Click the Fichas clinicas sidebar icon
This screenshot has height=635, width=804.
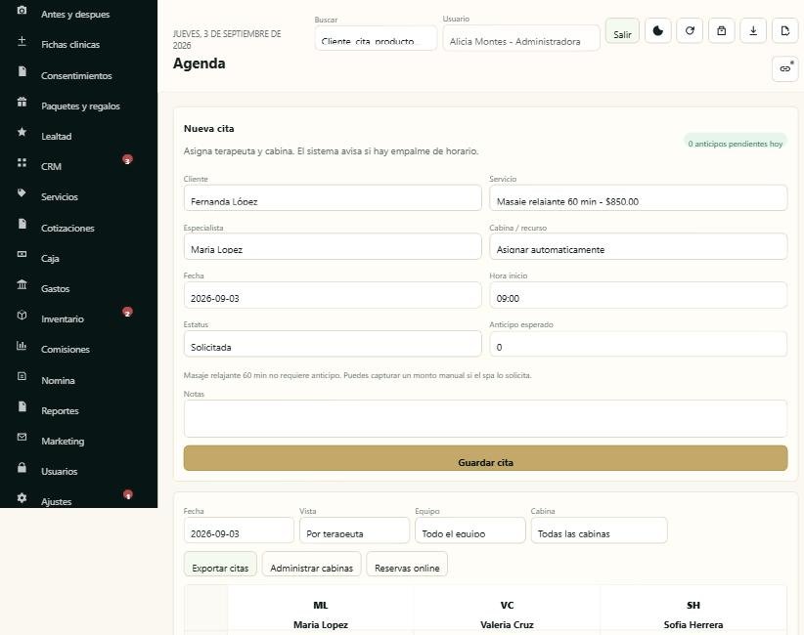(22, 41)
